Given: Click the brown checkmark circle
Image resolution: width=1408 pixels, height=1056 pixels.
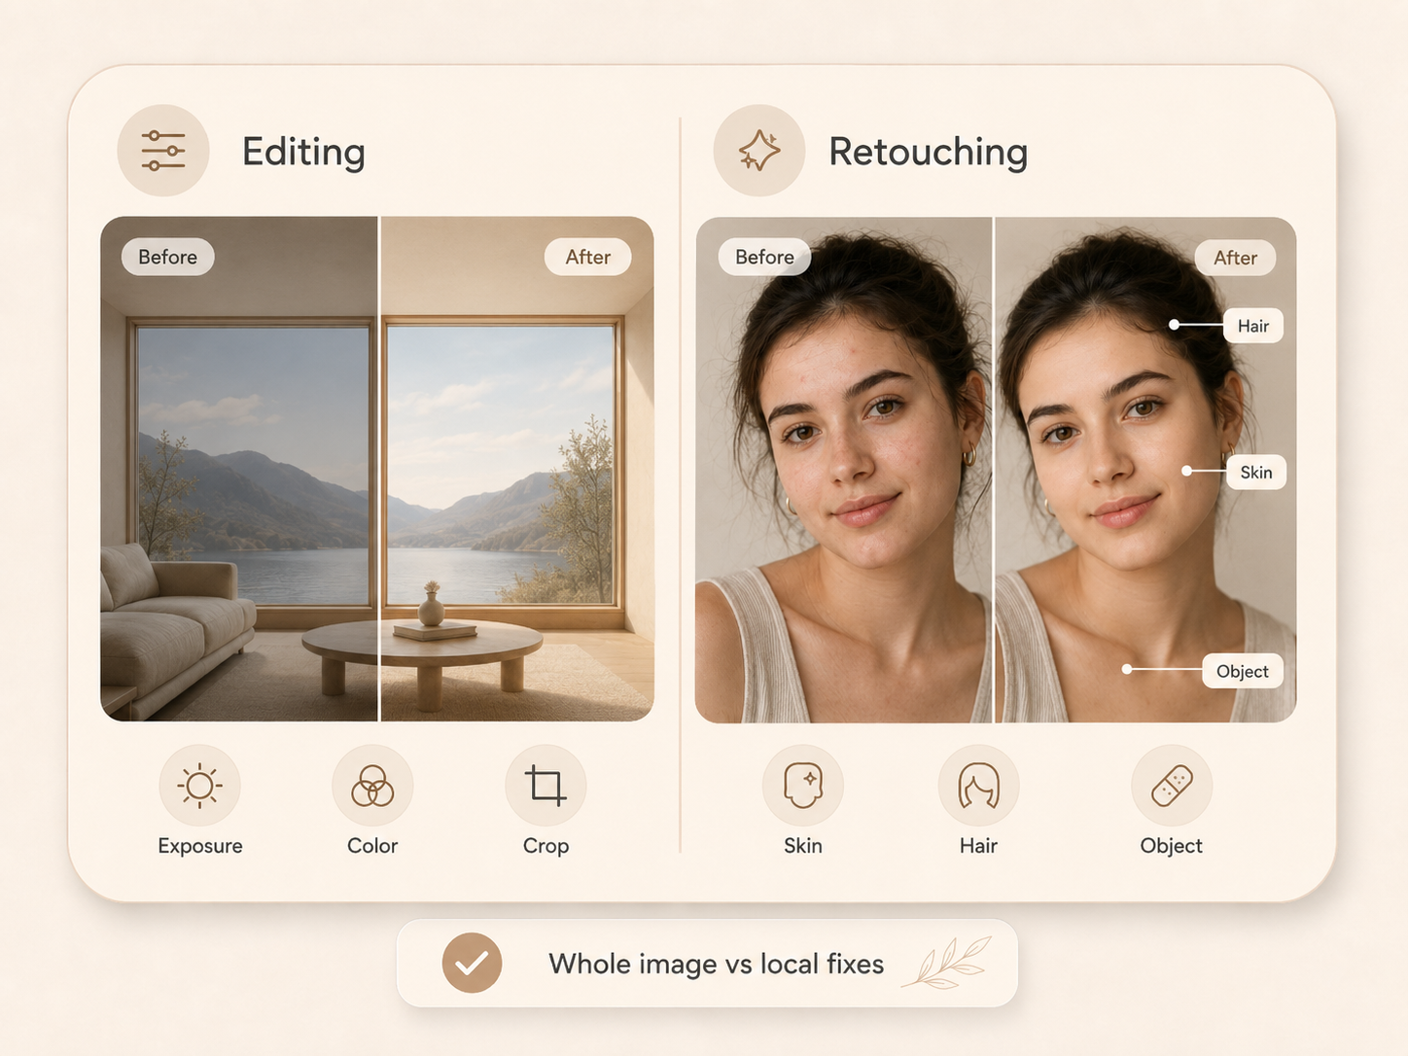Looking at the screenshot, I should pyautogui.click(x=472, y=963).
